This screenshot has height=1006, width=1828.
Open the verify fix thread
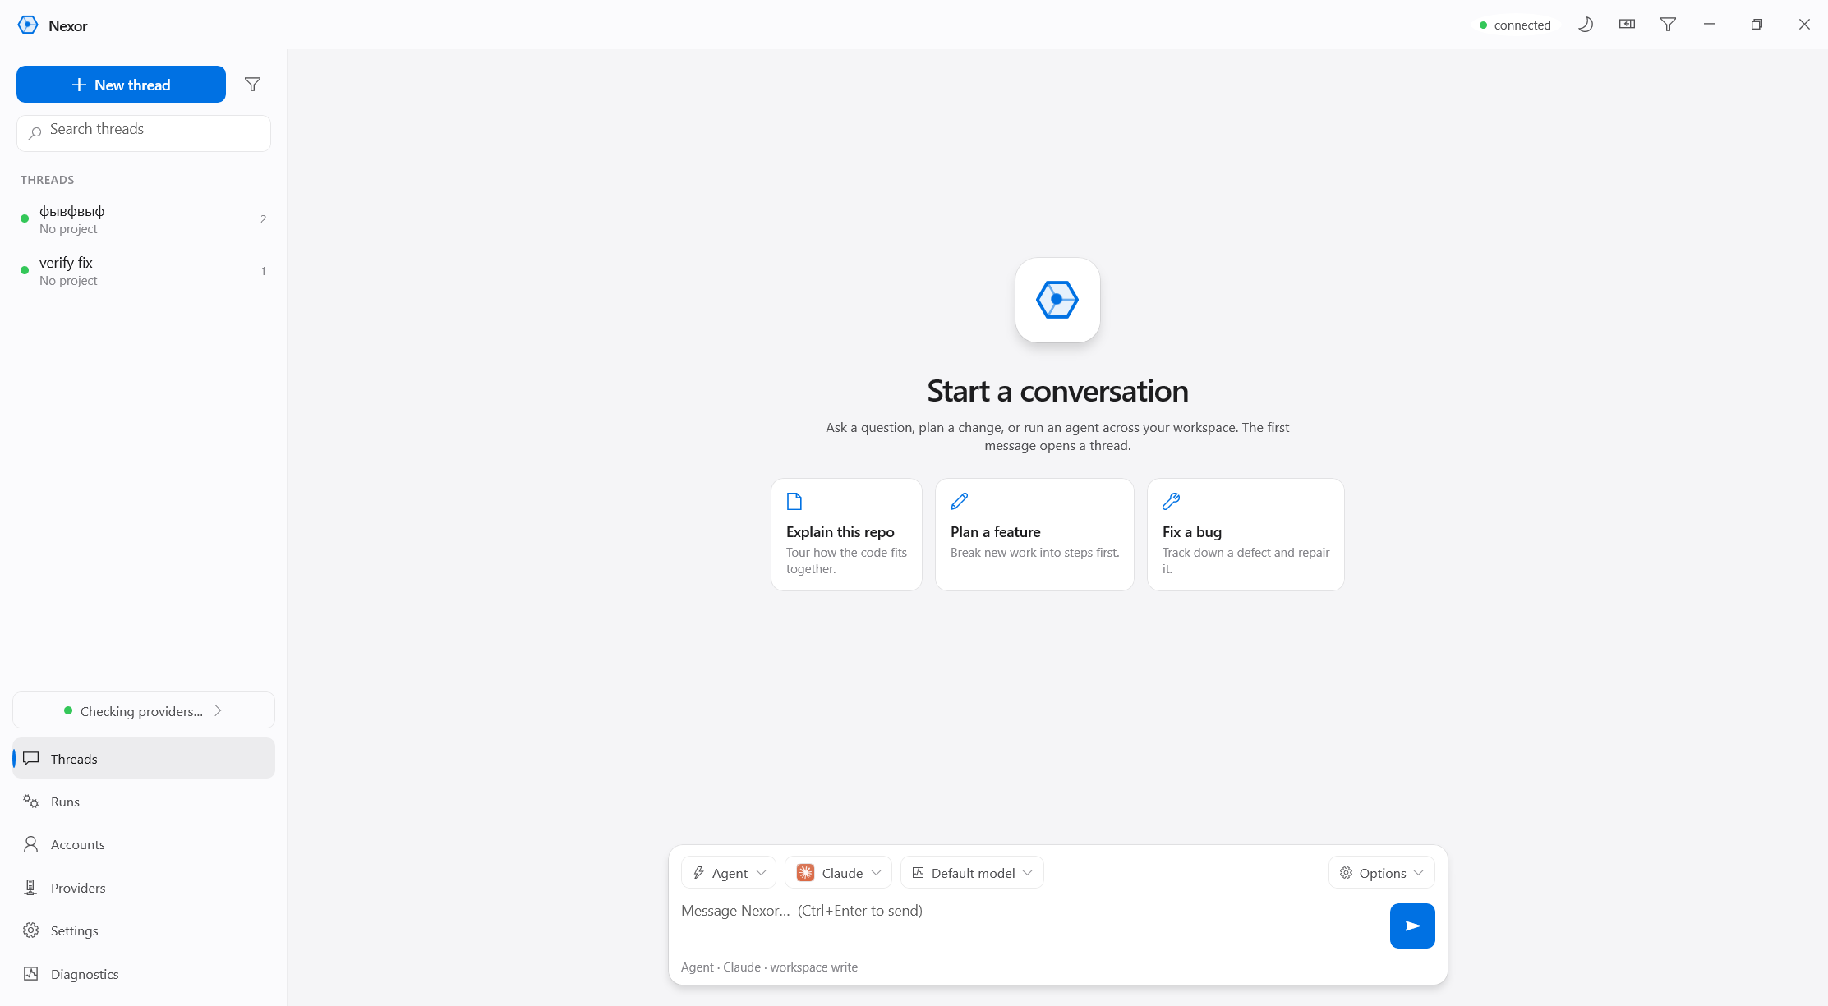pos(144,271)
